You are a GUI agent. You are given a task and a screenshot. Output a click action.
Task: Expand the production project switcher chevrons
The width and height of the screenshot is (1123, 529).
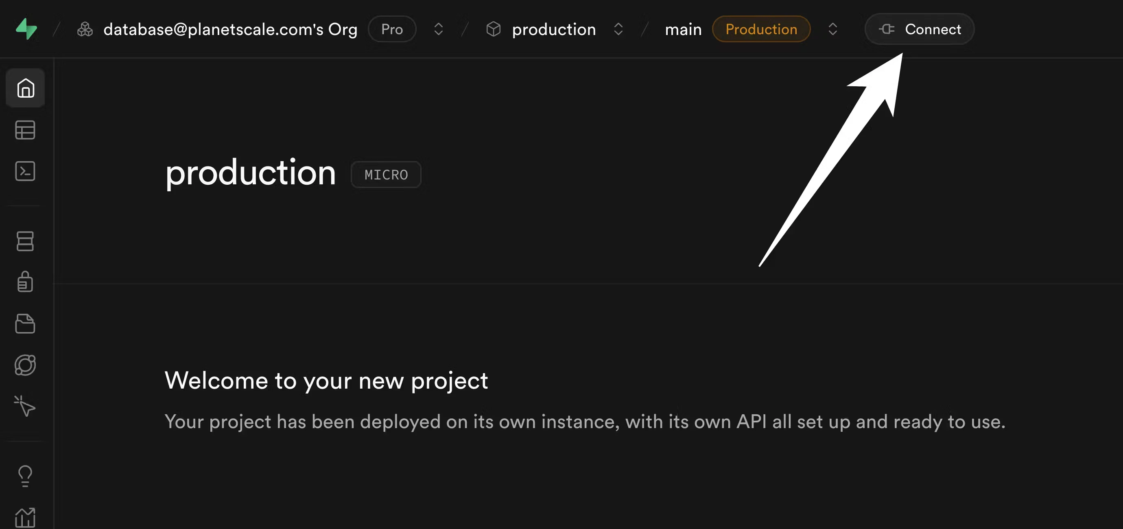[x=618, y=29]
